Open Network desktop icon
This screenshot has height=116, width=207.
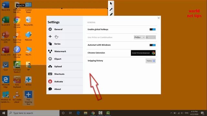point(28,36)
